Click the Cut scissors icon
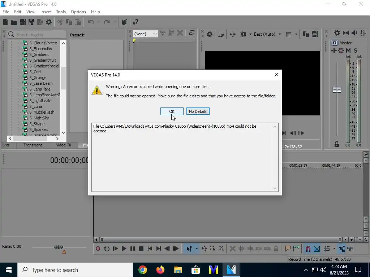 [x=60, y=22]
